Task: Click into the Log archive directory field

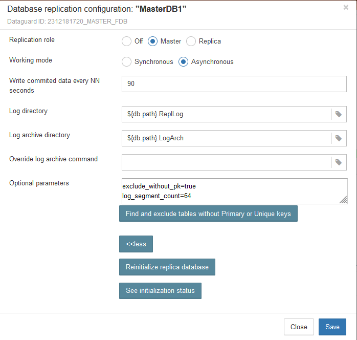Action: coord(226,138)
